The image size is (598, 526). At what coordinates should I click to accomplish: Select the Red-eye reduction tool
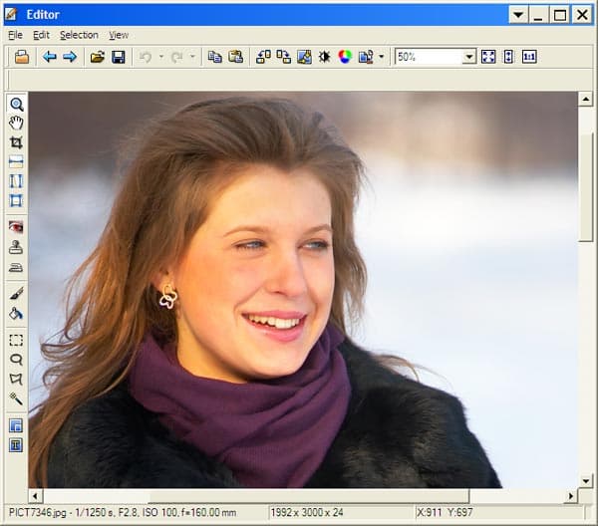click(16, 227)
